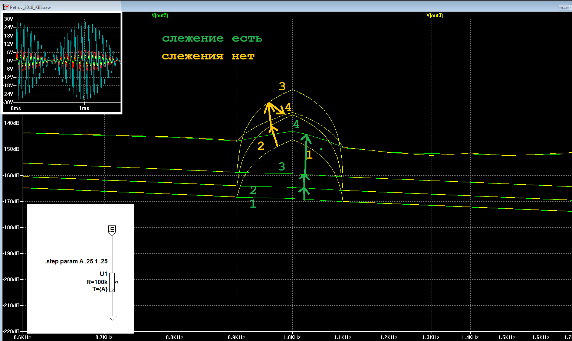Minimize the waveform window
The height and width of the screenshot is (341, 572).
point(564,7)
